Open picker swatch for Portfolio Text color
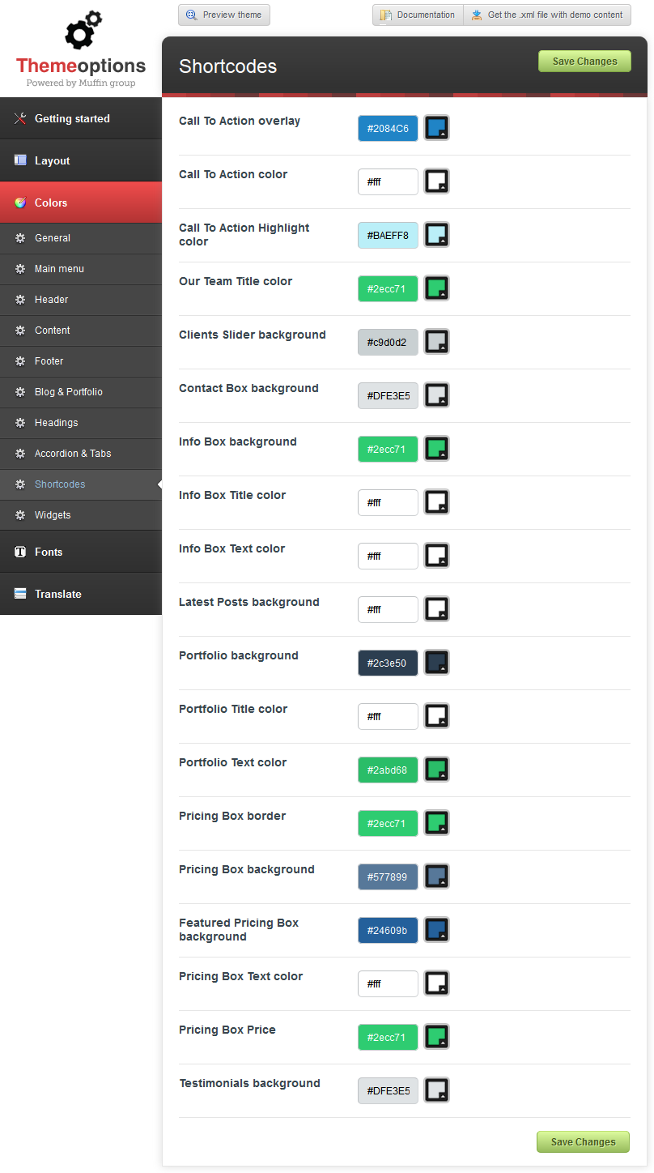The image size is (654, 1173). (437, 770)
